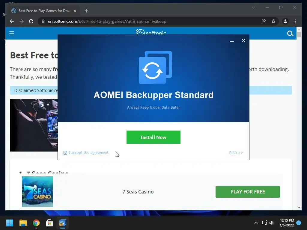The image size is (307, 230).
Task: Click the 7 Seas Casino thumbnail
Action: pos(37,192)
